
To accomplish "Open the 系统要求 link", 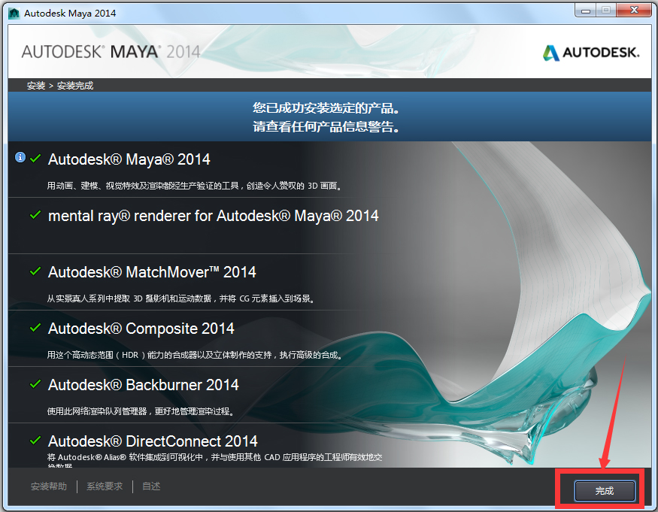I will click(104, 486).
